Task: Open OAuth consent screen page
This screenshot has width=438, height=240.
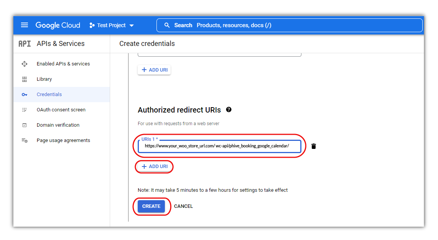Action: pos(61,110)
